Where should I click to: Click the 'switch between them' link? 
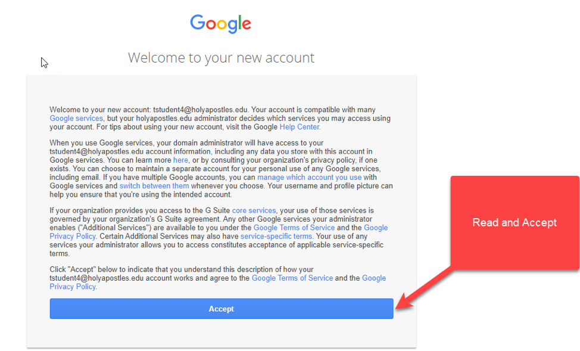click(154, 186)
